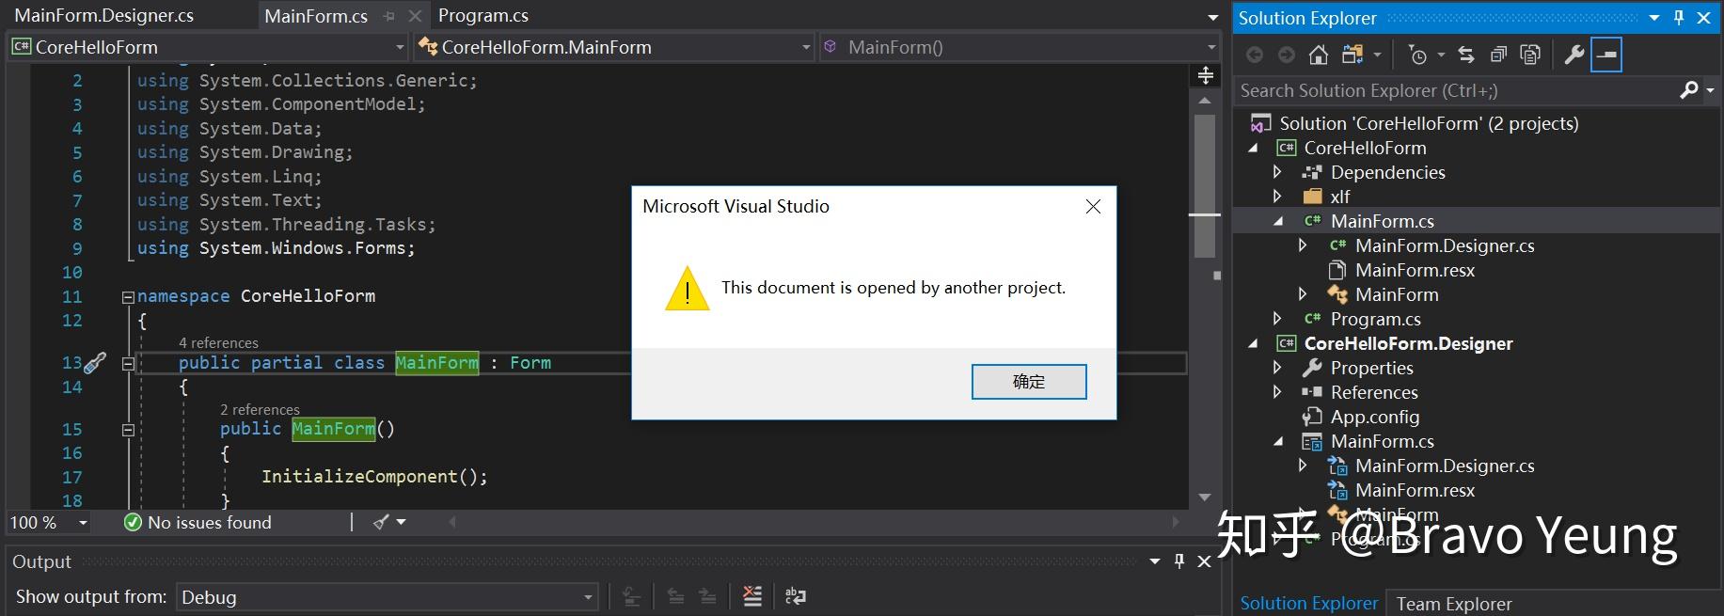Open the code cleanup dropdown arrow beside the broom
The height and width of the screenshot is (616, 1724).
402,522
